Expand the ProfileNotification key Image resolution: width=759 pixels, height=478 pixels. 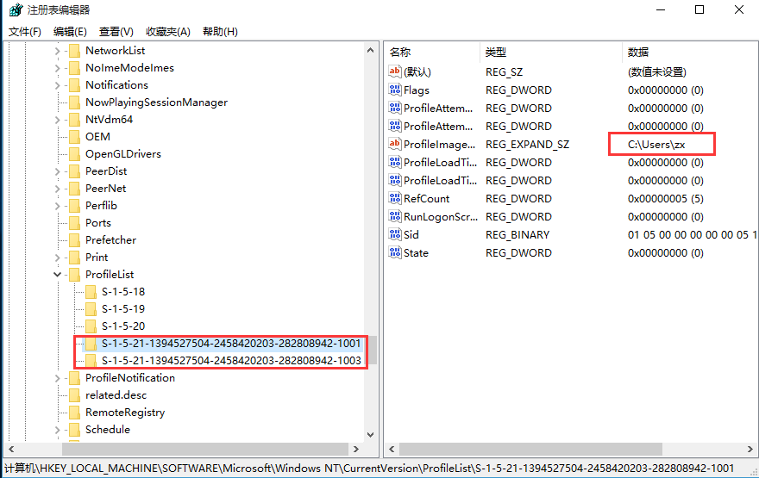(57, 378)
